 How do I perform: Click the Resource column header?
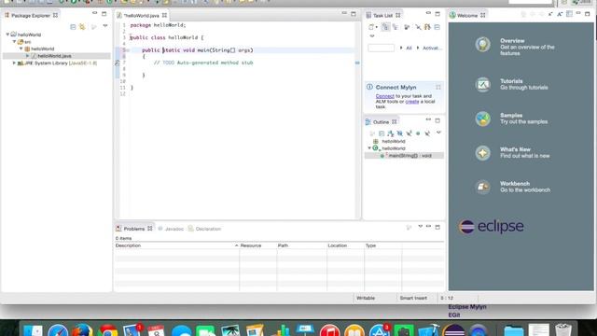click(257, 245)
